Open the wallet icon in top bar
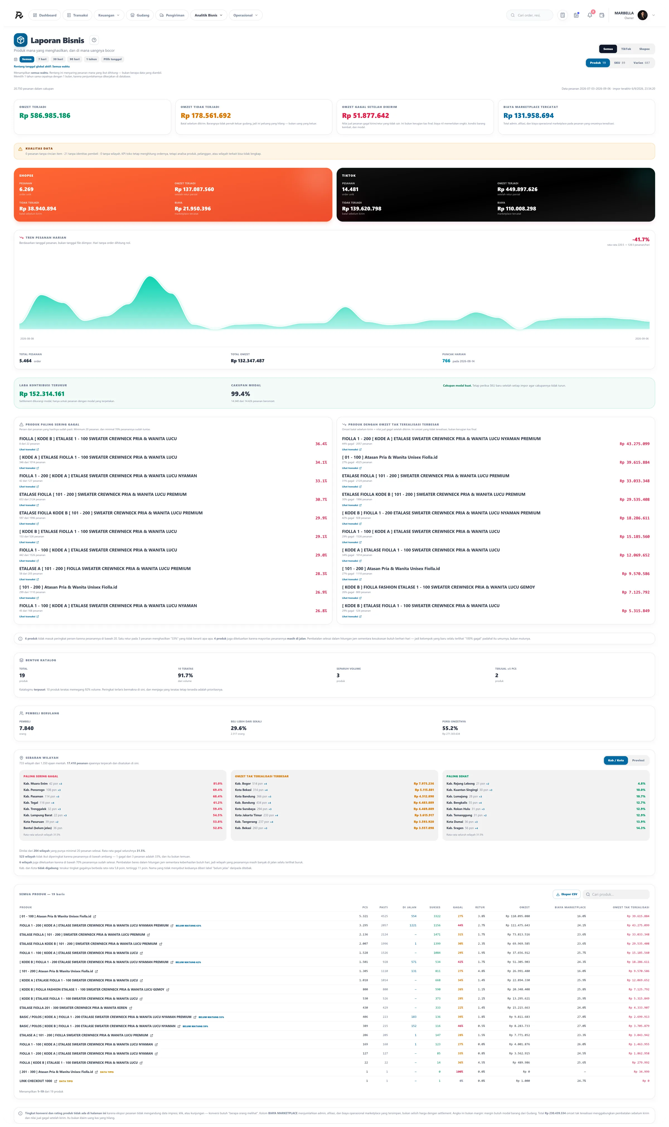Viewport: 669px width, 1127px height. [x=602, y=15]
